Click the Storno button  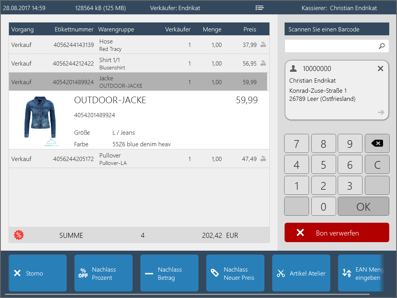pos(38,273)
